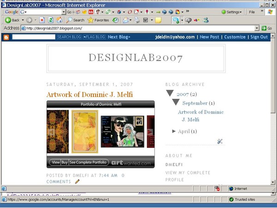277x208 pixels.
Task: Click the red Google toolbar icon
Action: point(91,12)
